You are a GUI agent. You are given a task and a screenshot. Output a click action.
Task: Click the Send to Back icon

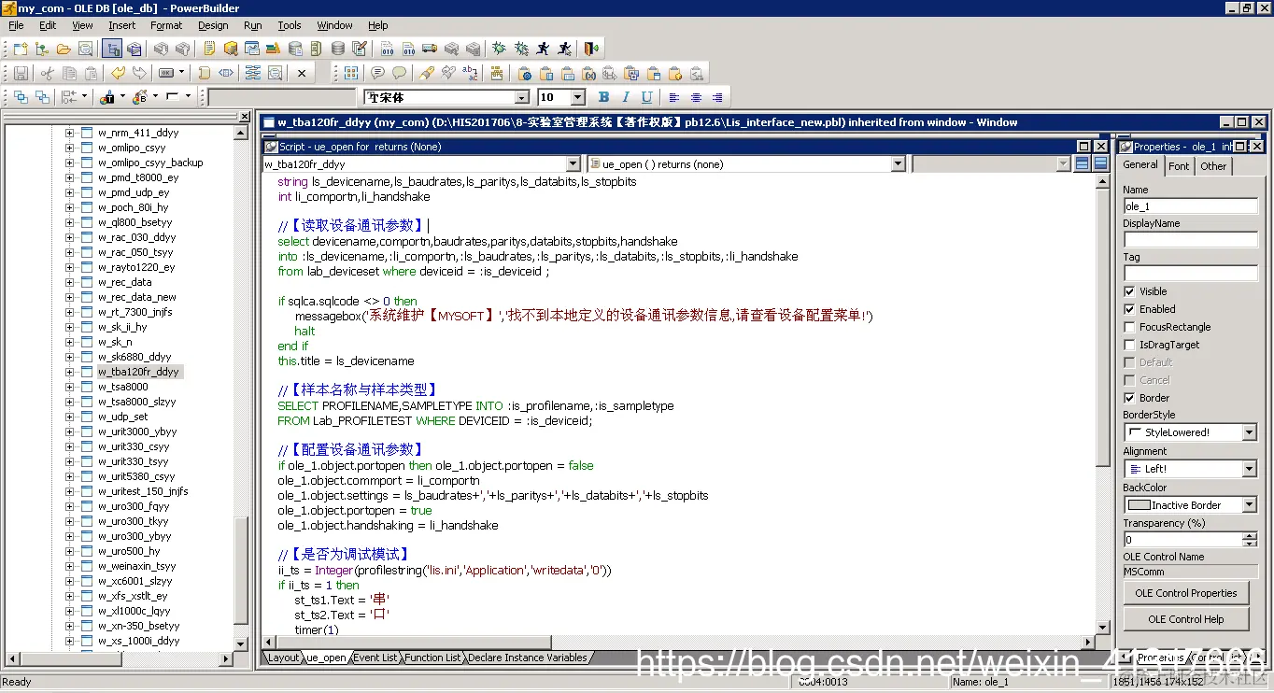click(x=42, y=97)
